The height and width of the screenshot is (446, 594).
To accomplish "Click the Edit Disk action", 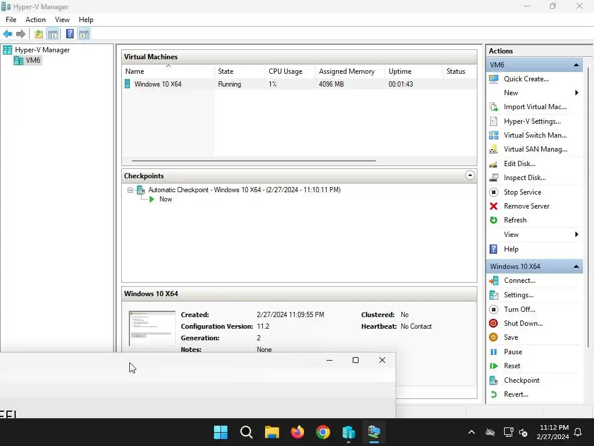I will (x=519, y=164).
